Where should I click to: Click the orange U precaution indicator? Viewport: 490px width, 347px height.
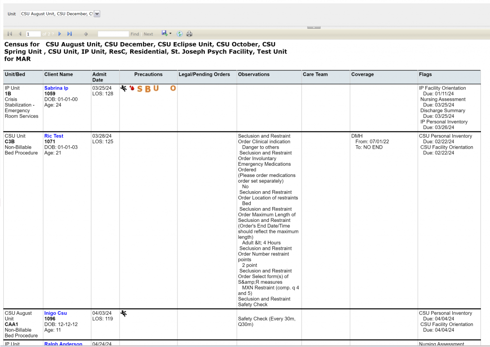pos(156,88)
